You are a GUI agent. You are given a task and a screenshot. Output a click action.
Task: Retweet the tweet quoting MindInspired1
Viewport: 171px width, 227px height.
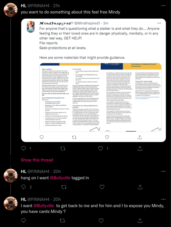[x=63, y=148]
